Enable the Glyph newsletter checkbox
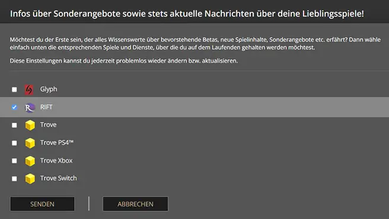Image resolution: width=389 pixels, height=219 pixels. pyautogui.click(x=14, y=89)
